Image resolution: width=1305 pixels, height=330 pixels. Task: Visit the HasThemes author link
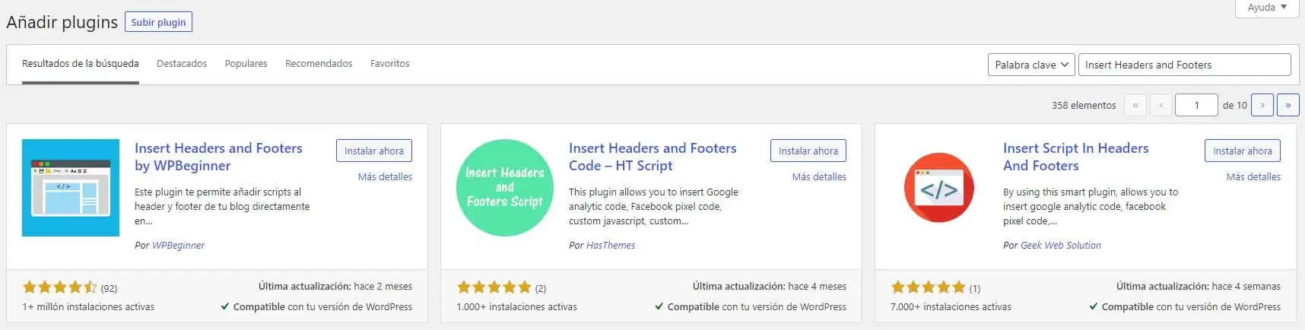(x=611, y=245)
